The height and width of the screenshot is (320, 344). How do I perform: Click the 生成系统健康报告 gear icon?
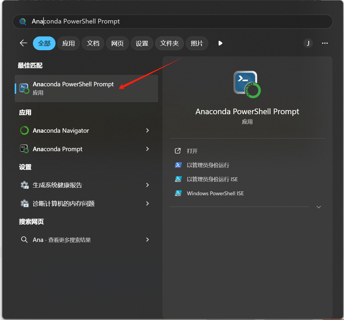point(24,185)
